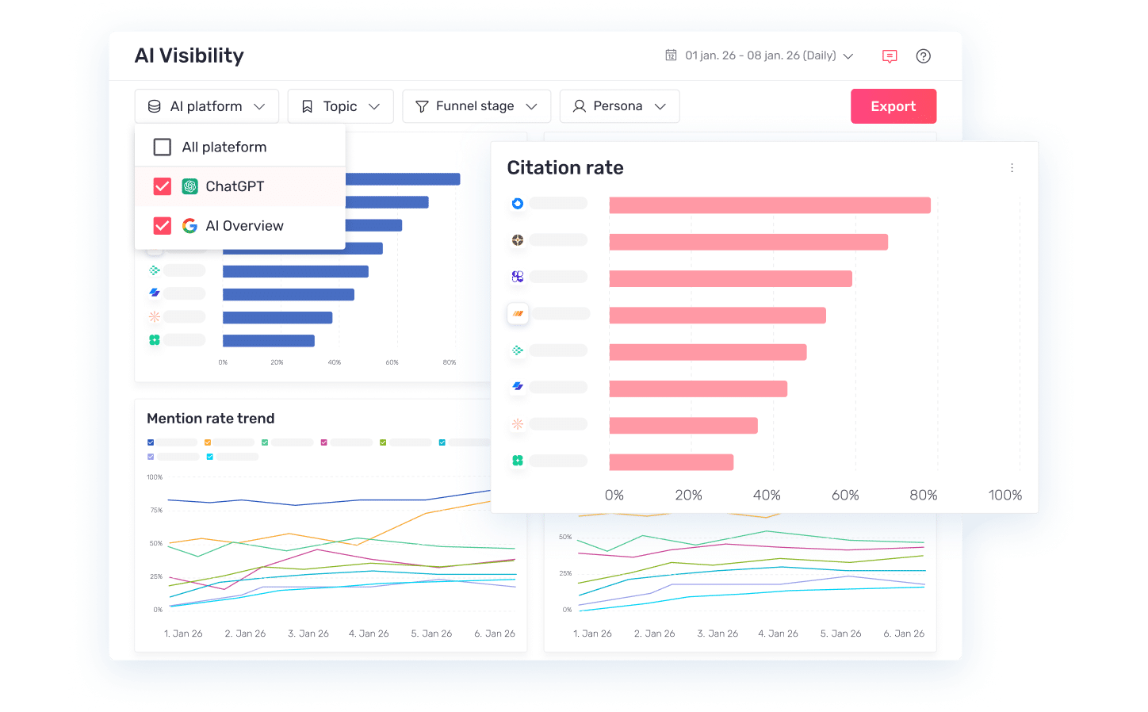The image size is (1148, 712).
Task: Select the brown compass brand icon in Citation rate
Action: [518, 240]
